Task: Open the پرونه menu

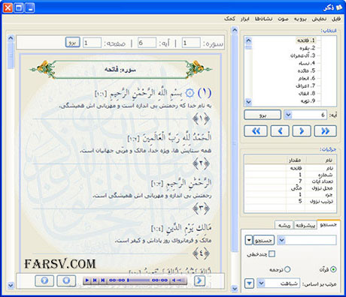Action: coord(300,19)
